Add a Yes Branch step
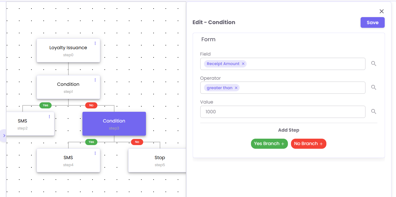 [x=269, y=144]
